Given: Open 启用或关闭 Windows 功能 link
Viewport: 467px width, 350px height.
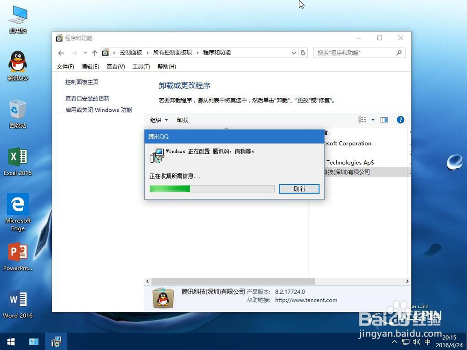Looking at the screenshot, I should 99,110.
